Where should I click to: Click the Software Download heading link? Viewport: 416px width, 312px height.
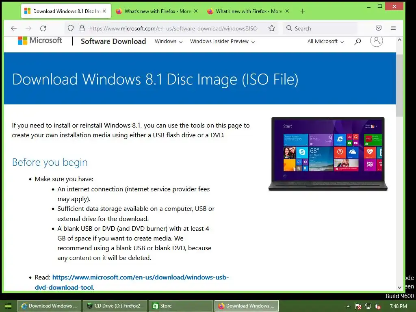(113, 41)
